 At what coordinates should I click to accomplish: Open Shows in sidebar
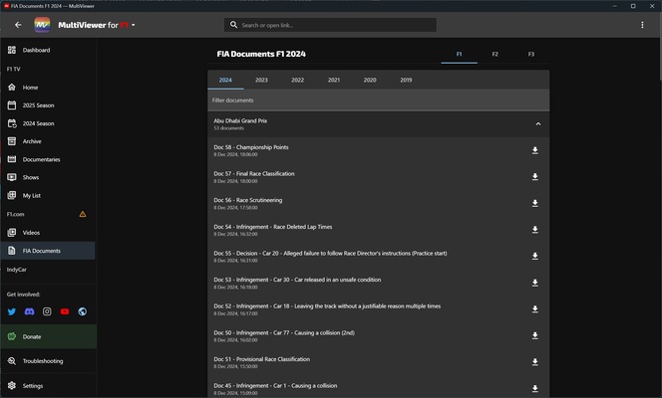48,177
